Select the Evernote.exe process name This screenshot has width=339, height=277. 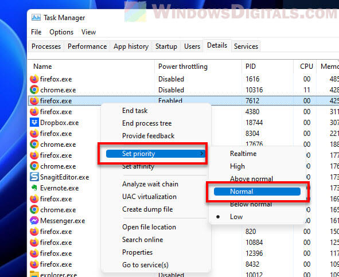(59, 188)
